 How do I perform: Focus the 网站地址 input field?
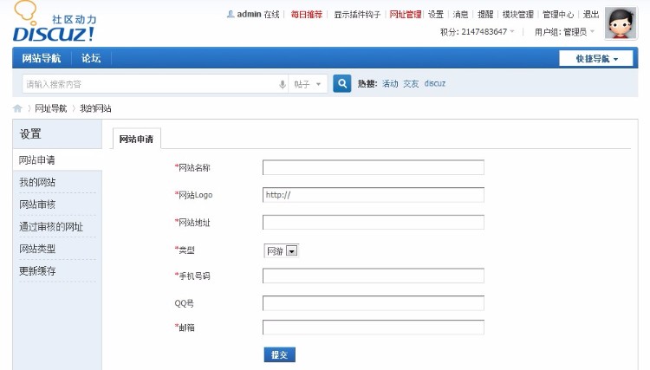[373, 222]
